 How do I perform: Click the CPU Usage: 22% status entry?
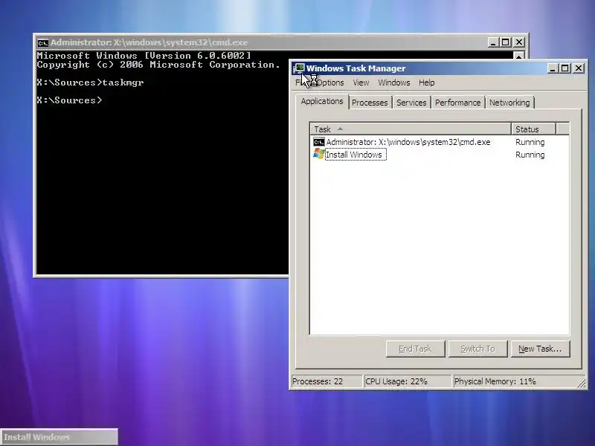click(x=408, y=381)
